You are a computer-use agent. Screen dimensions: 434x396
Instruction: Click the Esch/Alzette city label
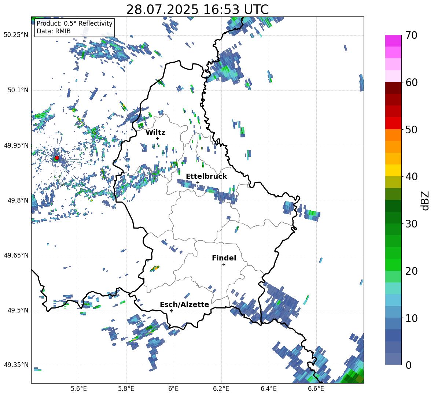click(184, 304)
